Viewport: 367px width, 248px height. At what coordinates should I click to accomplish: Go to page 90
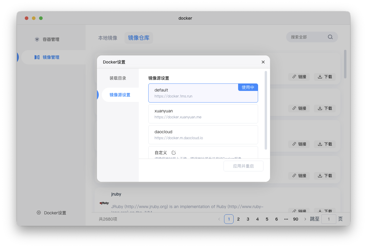click(296, 219)
